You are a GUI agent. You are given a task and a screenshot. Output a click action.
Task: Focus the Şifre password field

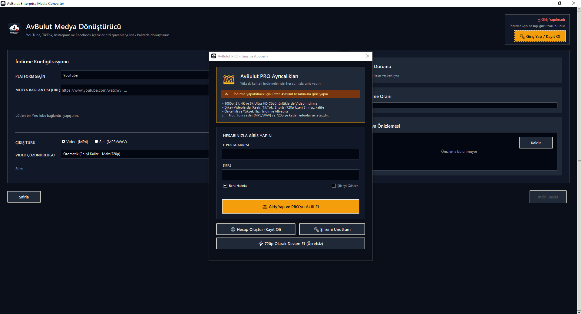(x=291, y=175)
